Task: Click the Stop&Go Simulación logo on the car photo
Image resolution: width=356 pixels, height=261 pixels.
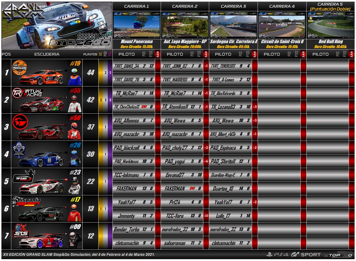Action: tap(80, 41)
